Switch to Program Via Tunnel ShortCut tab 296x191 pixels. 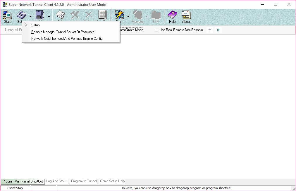tap(23, 181)
